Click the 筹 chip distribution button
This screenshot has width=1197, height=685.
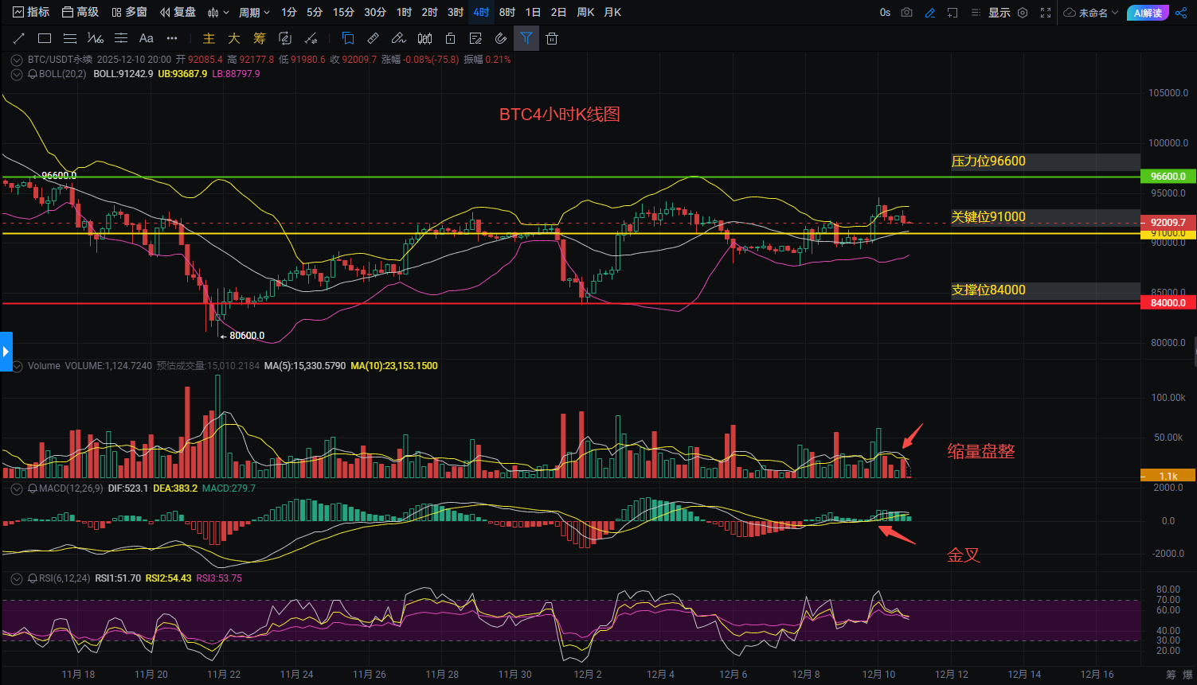click(260, 38)
